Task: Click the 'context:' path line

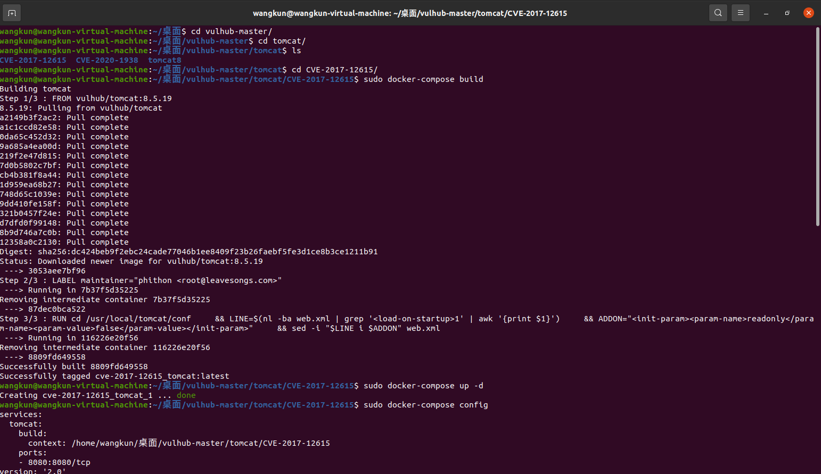Action: (179, 443)
